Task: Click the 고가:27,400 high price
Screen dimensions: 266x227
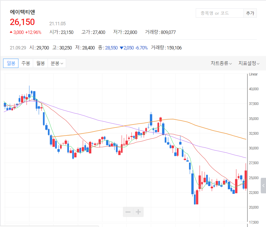Action: coord(93,32)
